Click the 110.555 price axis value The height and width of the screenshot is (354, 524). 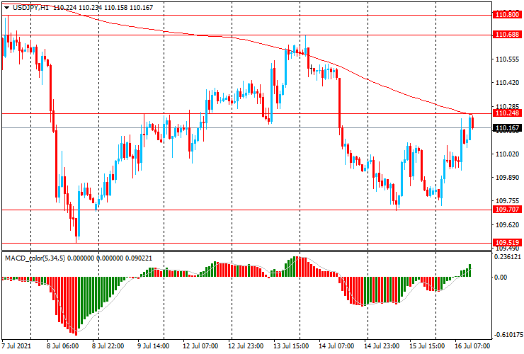507,59
